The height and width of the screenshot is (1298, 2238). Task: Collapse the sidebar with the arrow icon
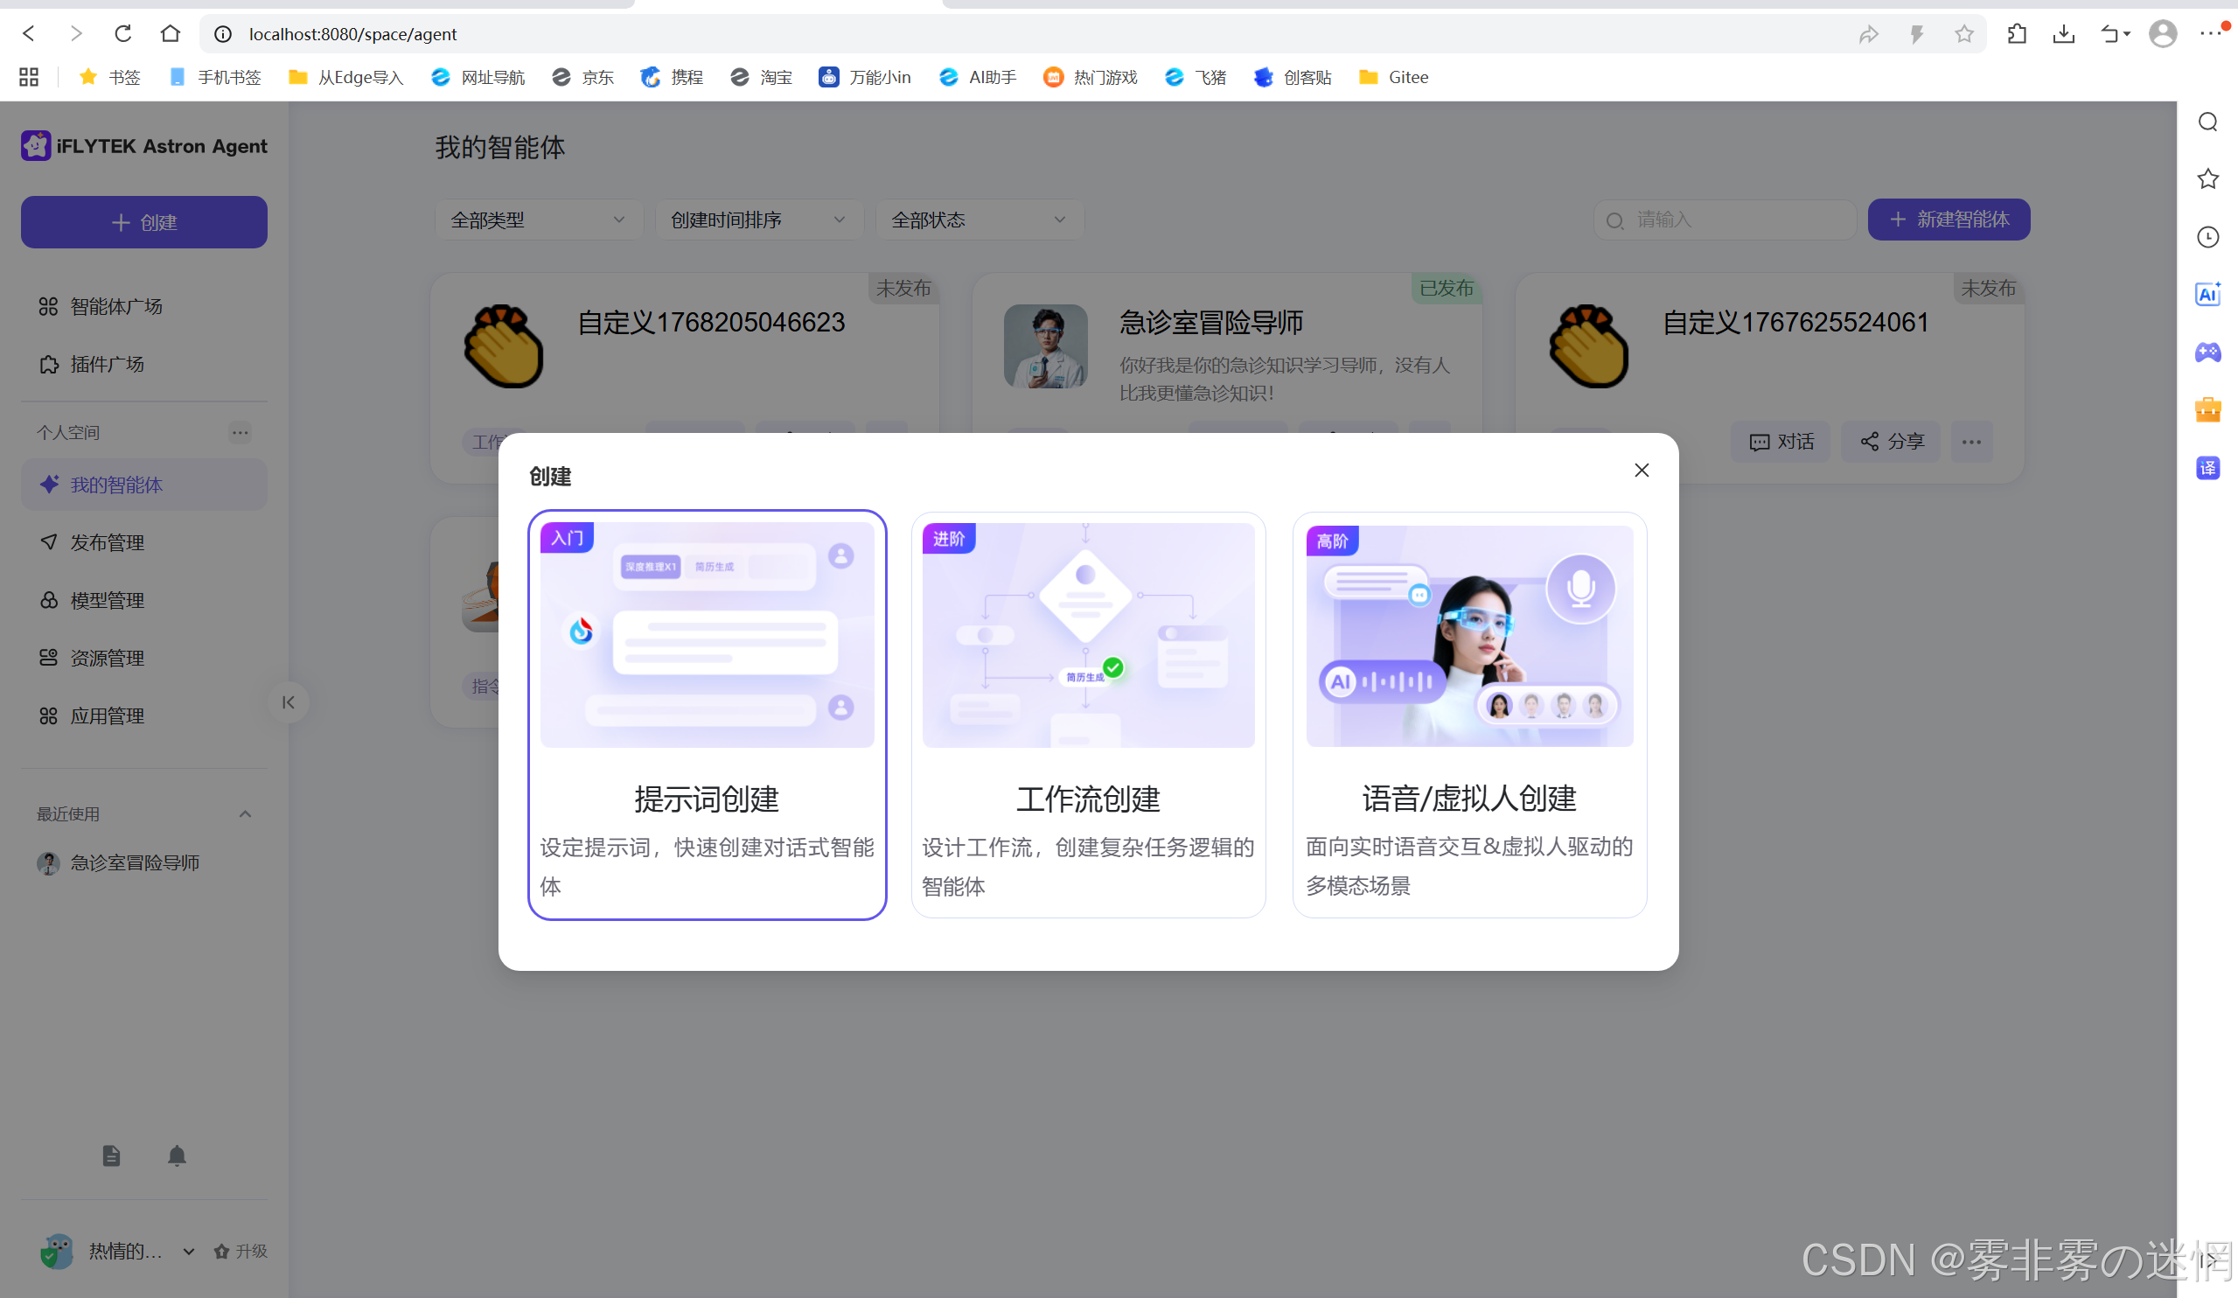point(288,702)
